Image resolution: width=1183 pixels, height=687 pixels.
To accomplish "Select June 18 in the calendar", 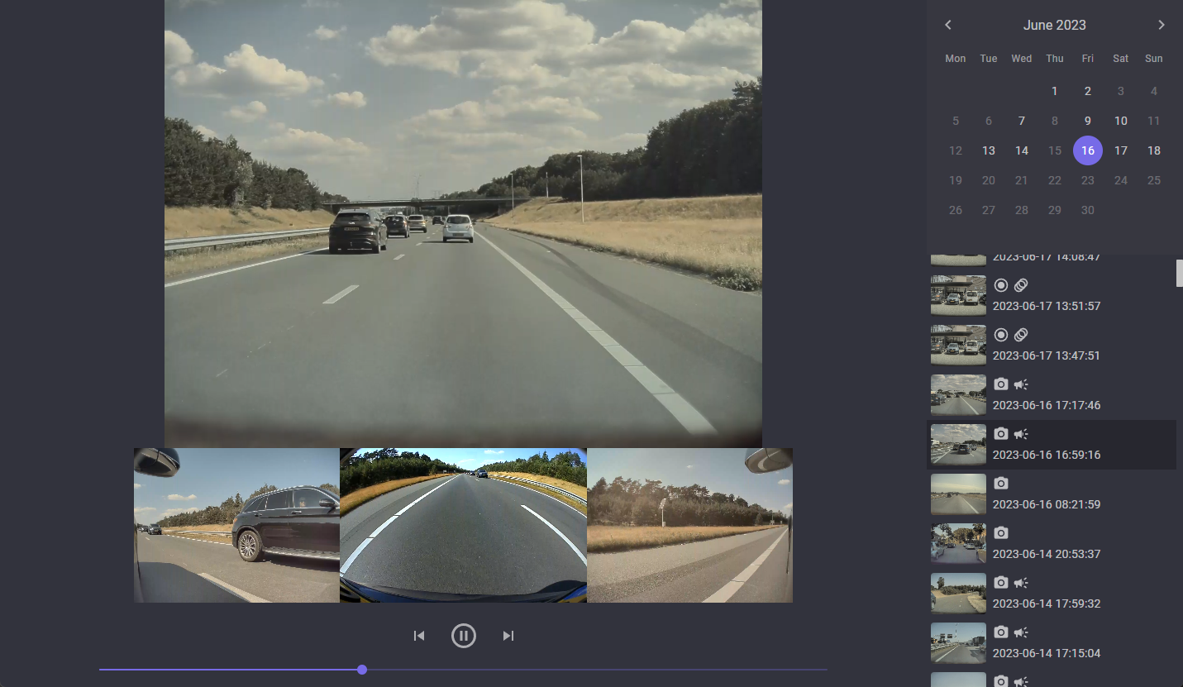I will pyautogui.click(x=1154, y=150).
